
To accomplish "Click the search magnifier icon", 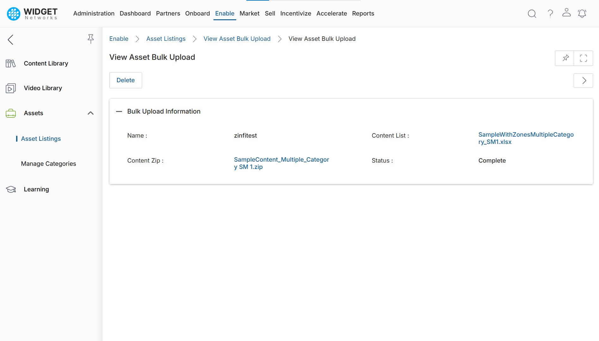I will (x=532, y=14).
